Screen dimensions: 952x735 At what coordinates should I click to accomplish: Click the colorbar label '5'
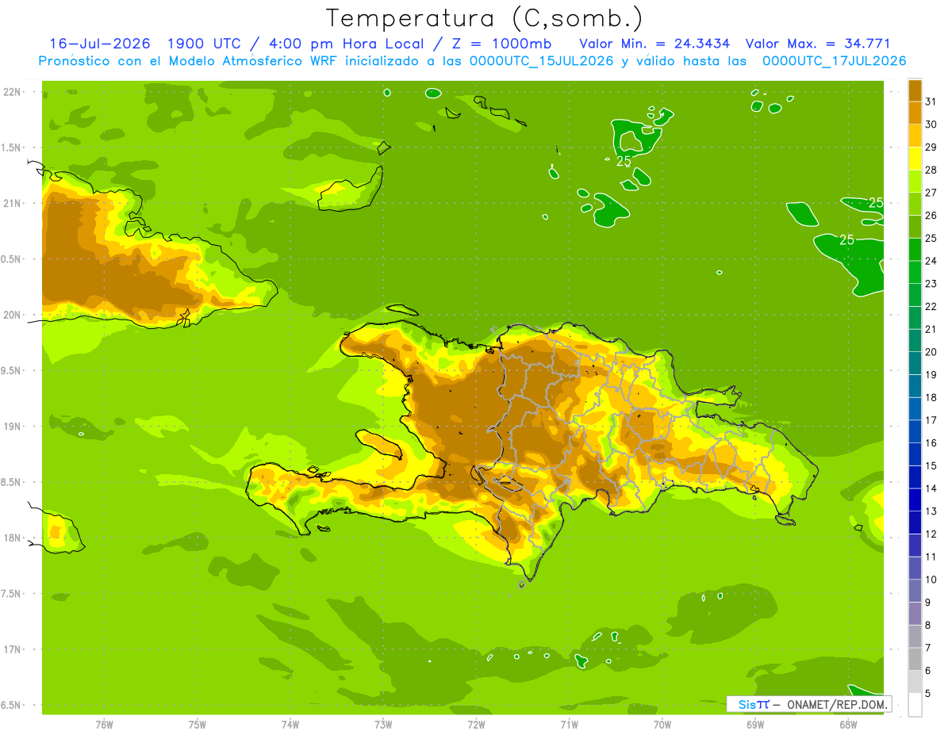point(928,694)
